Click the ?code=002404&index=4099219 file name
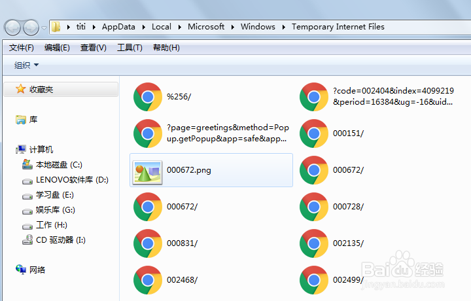 coord(393,96)
